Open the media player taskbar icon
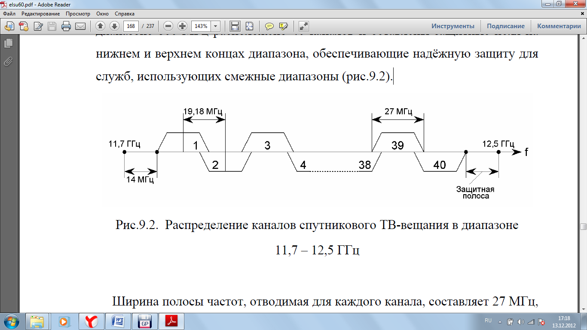Screen dimensions: 587x330 point(64,321)
